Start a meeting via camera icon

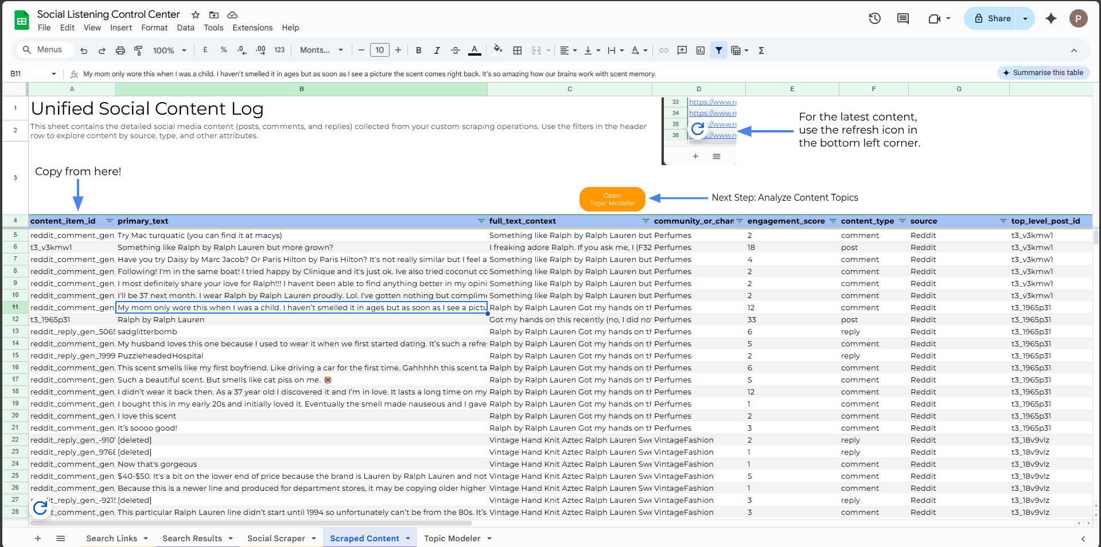click(x=935, y=18)
